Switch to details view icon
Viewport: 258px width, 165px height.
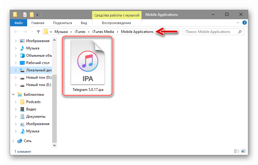pos(237,151)
